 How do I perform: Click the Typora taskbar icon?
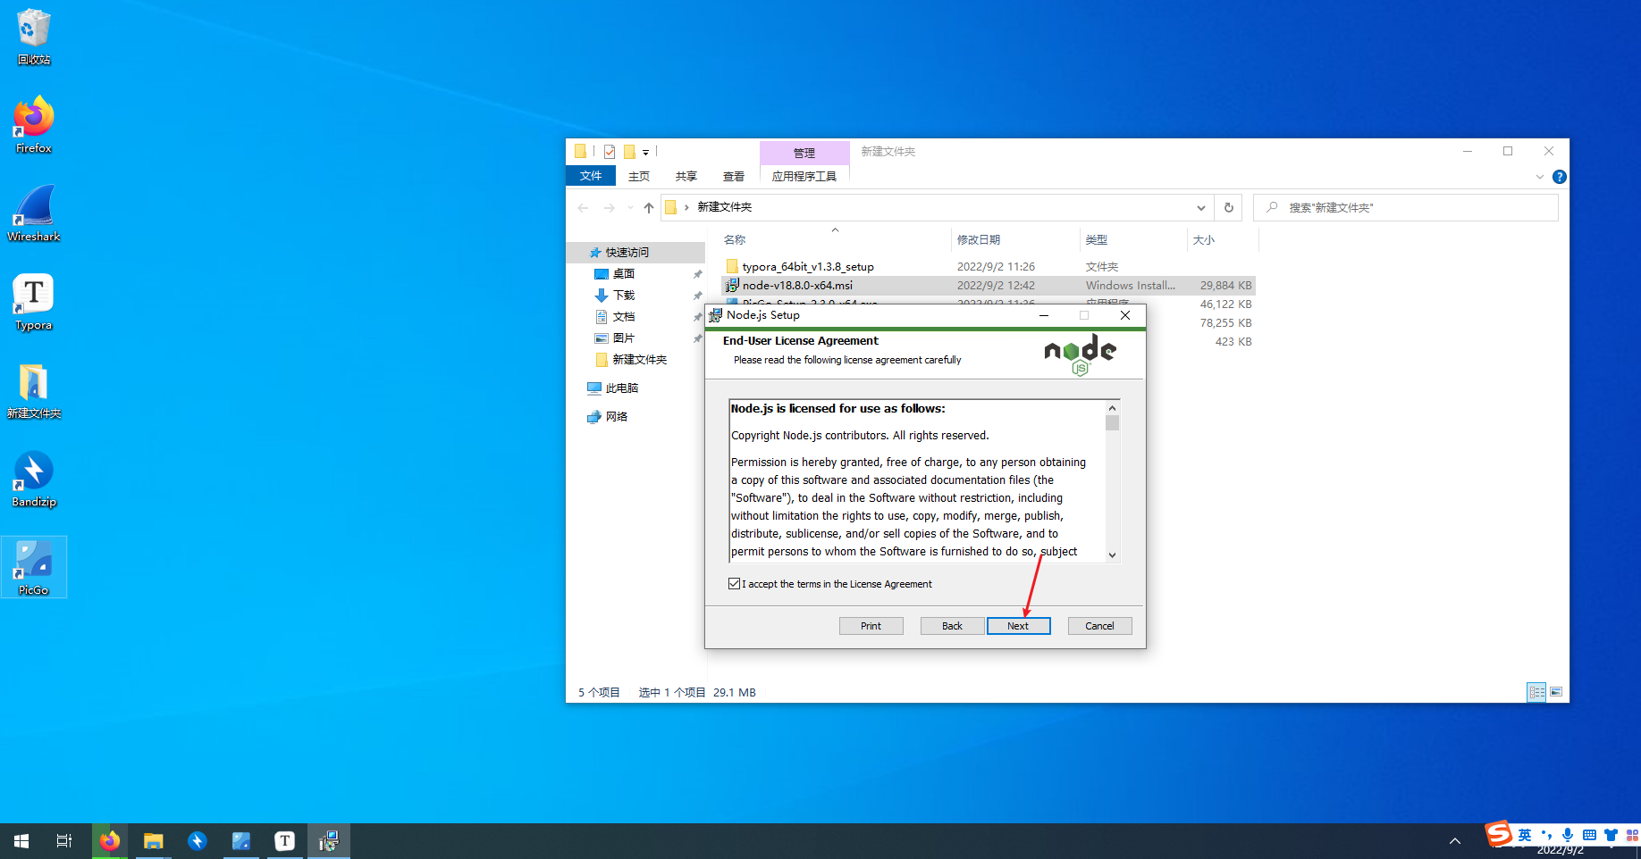pyautogui.click(x=285, y=841)
